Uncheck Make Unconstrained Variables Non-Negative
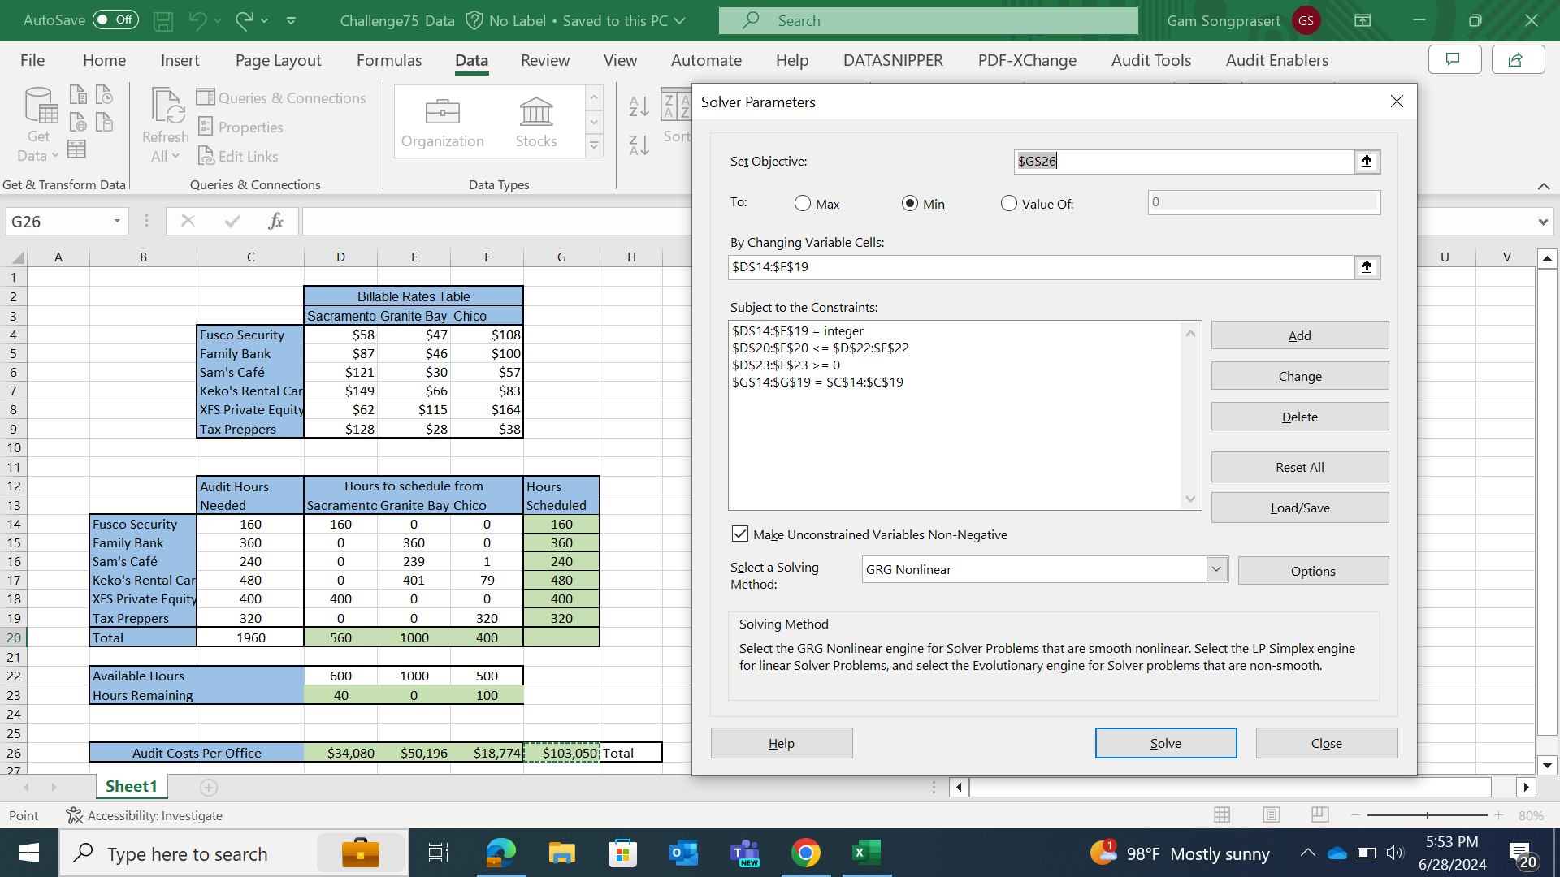1560x877 pixels. tap(739, 534)
